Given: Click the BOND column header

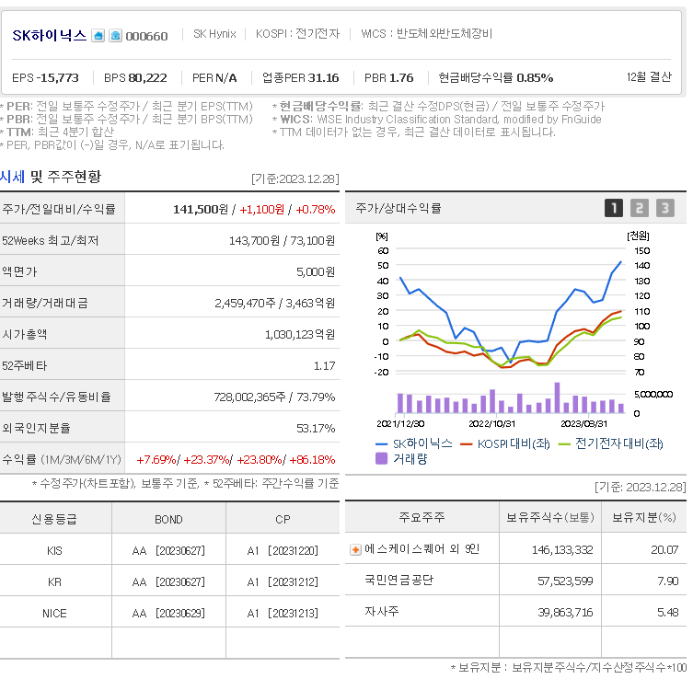Looking at the screenshot, I should [168, 519].
